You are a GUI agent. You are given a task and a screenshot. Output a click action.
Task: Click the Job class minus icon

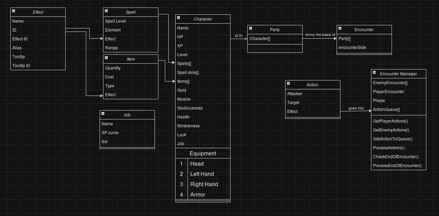point(103,114)
